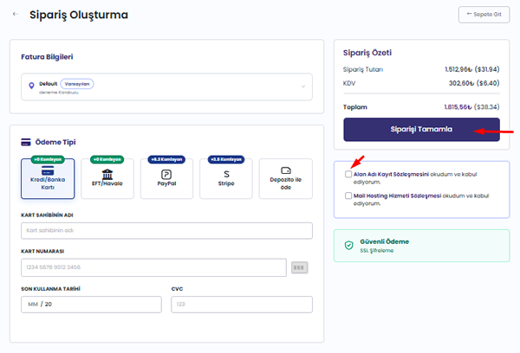The image size is (520, 353).
Task: Click the Sepete Git button
Action: [484, 15]
